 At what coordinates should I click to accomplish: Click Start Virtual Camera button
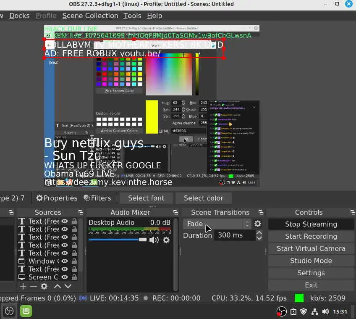tap(311, 248)
